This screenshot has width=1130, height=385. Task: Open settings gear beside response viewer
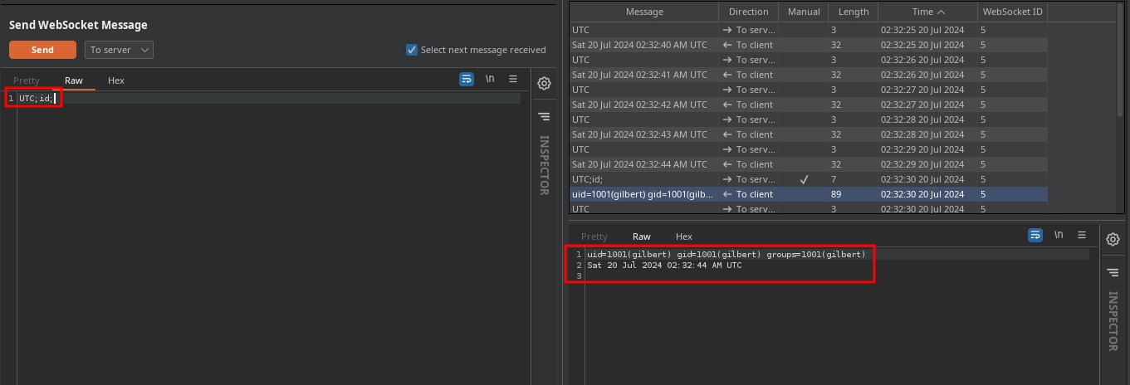point(1113,240)
